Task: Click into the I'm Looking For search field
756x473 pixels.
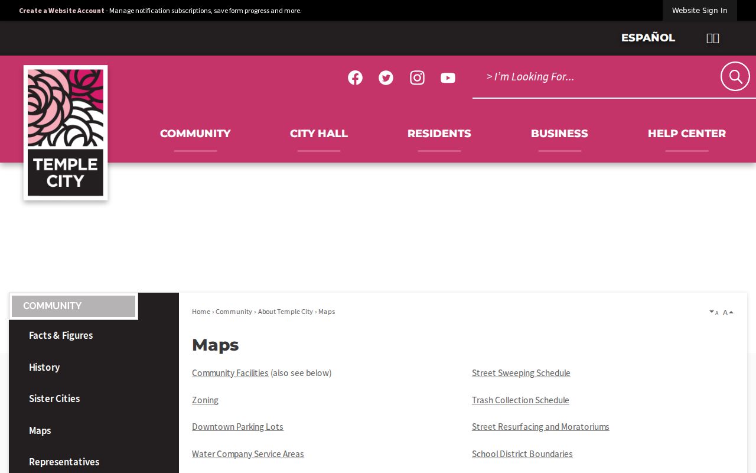Action: (597, 77)
